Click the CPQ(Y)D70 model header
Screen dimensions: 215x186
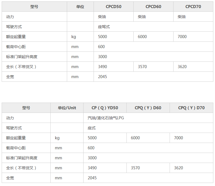pos(191,108)
